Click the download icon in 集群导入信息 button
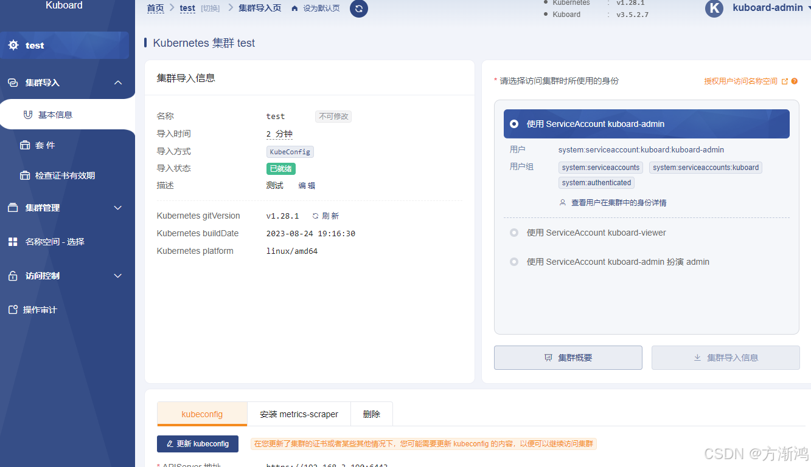 click(x=698, y=358)
